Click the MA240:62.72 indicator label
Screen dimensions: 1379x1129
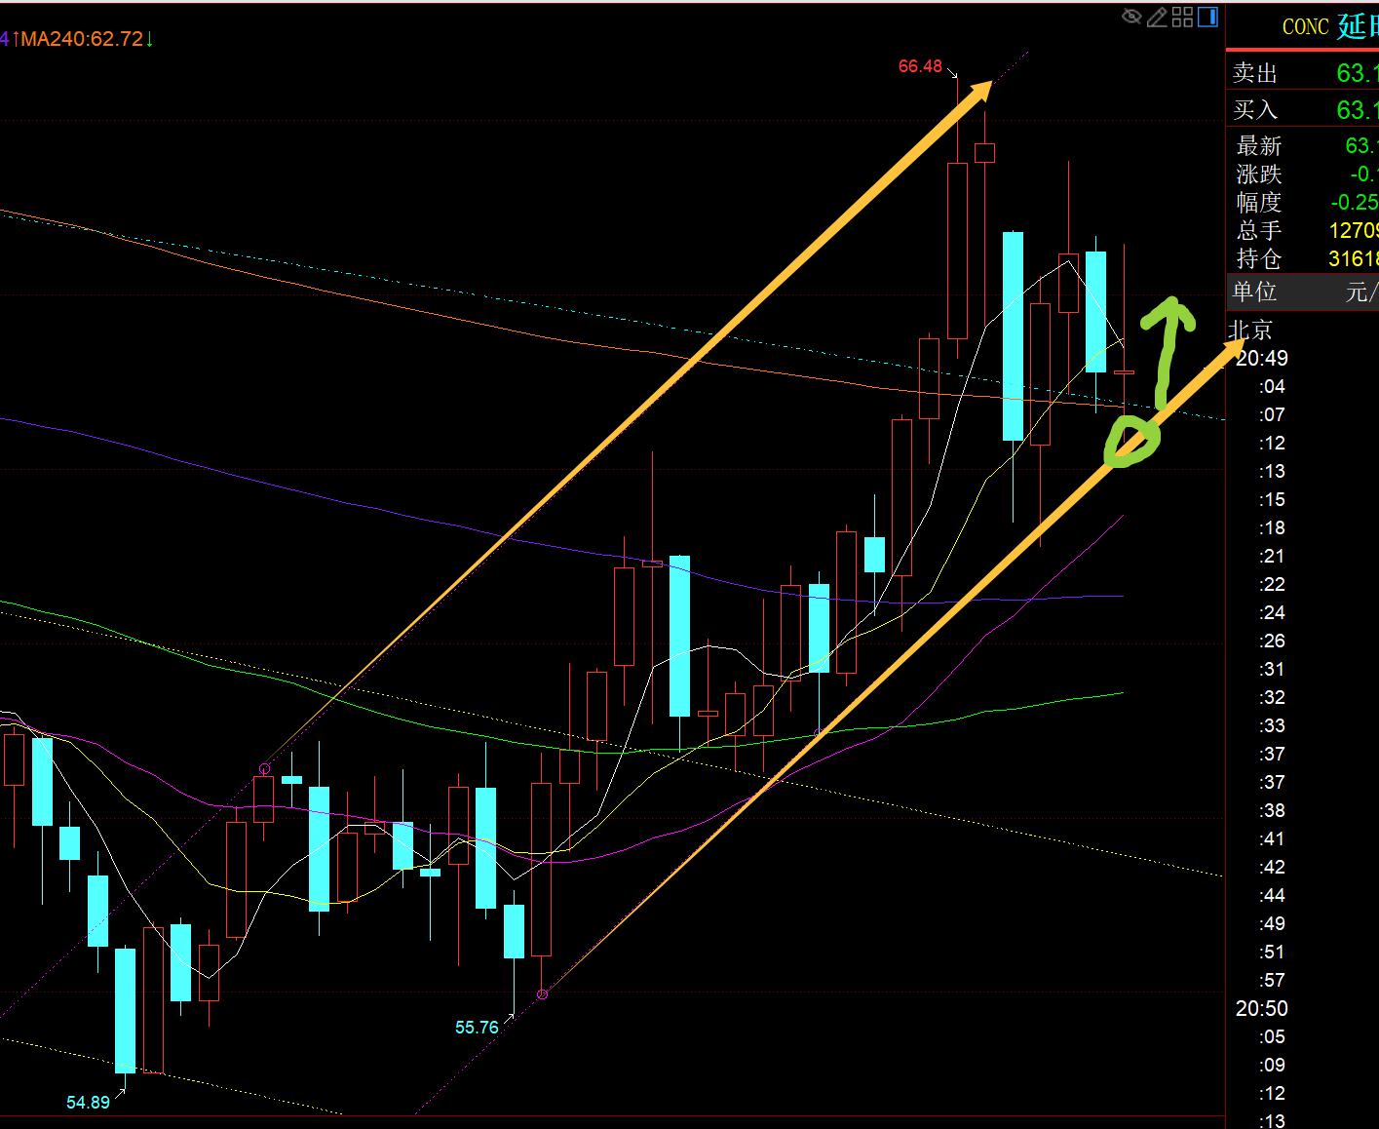coord(82,39)
